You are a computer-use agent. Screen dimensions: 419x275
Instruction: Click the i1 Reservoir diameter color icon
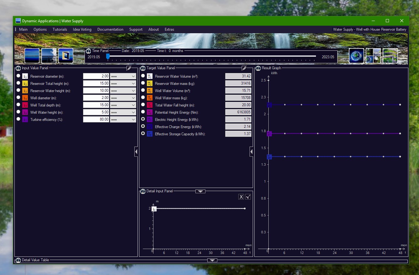[25, 76]
